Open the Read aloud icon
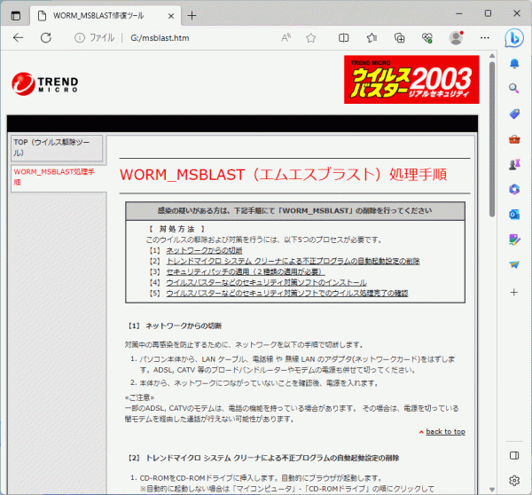The image size is (532, 495). [x=286, y=37]
